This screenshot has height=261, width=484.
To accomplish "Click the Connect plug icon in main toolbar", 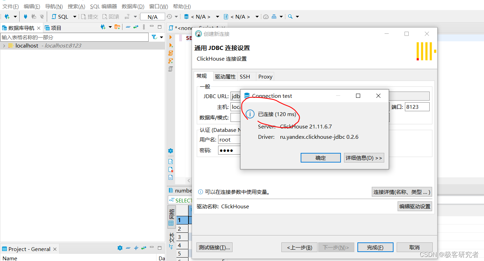I will (26, 17).
